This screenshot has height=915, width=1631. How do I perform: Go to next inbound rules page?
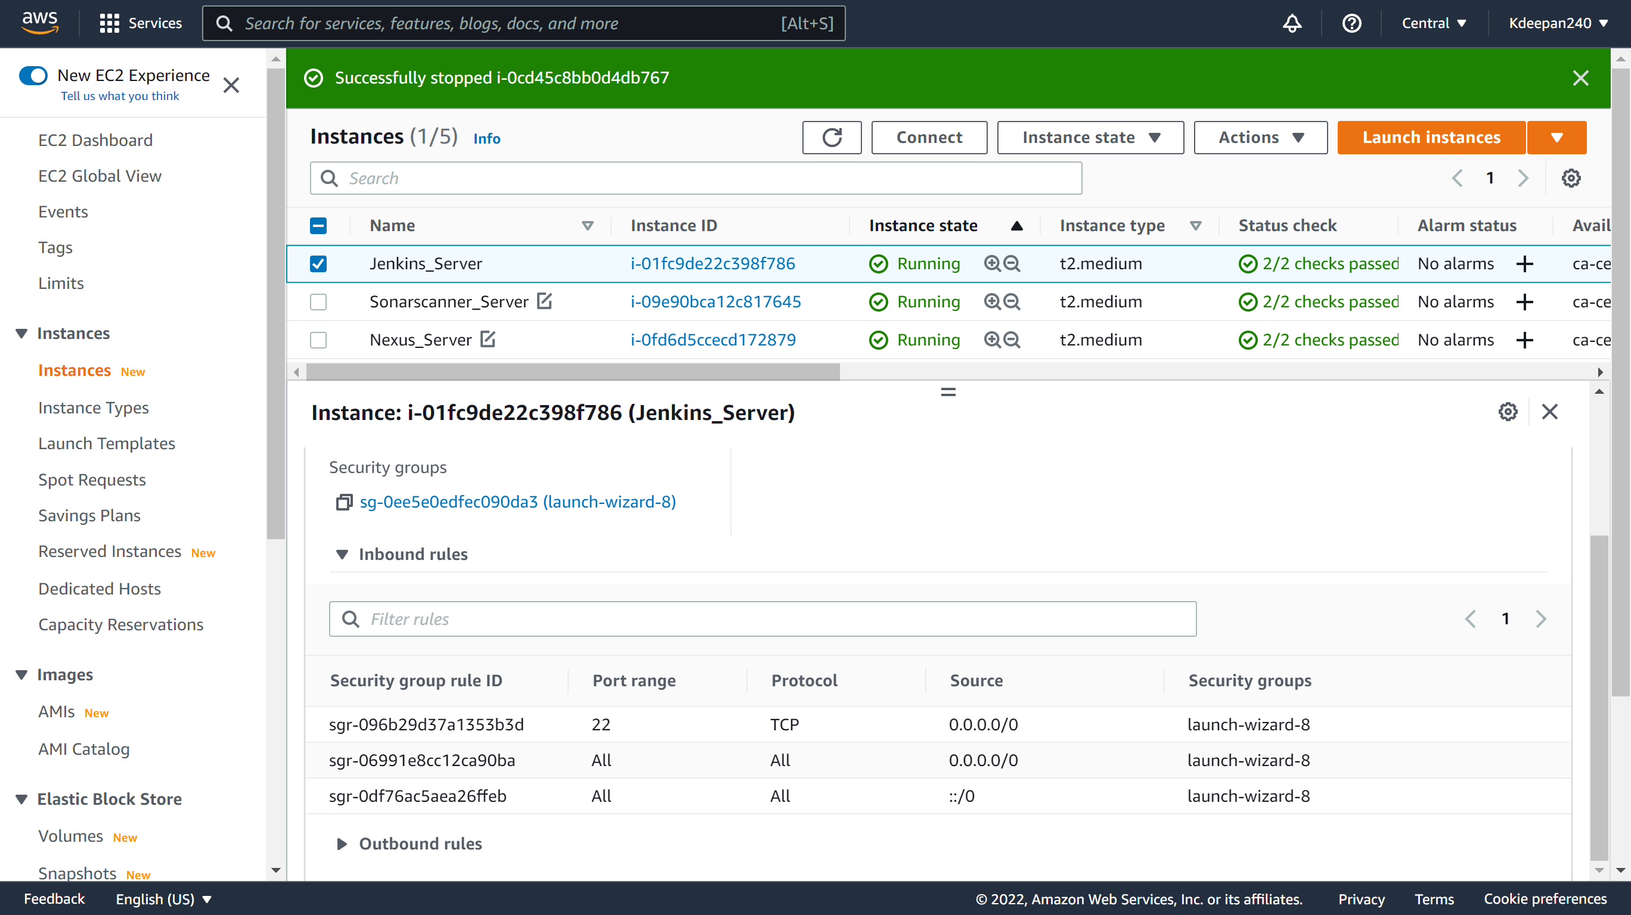point(1541,618)
